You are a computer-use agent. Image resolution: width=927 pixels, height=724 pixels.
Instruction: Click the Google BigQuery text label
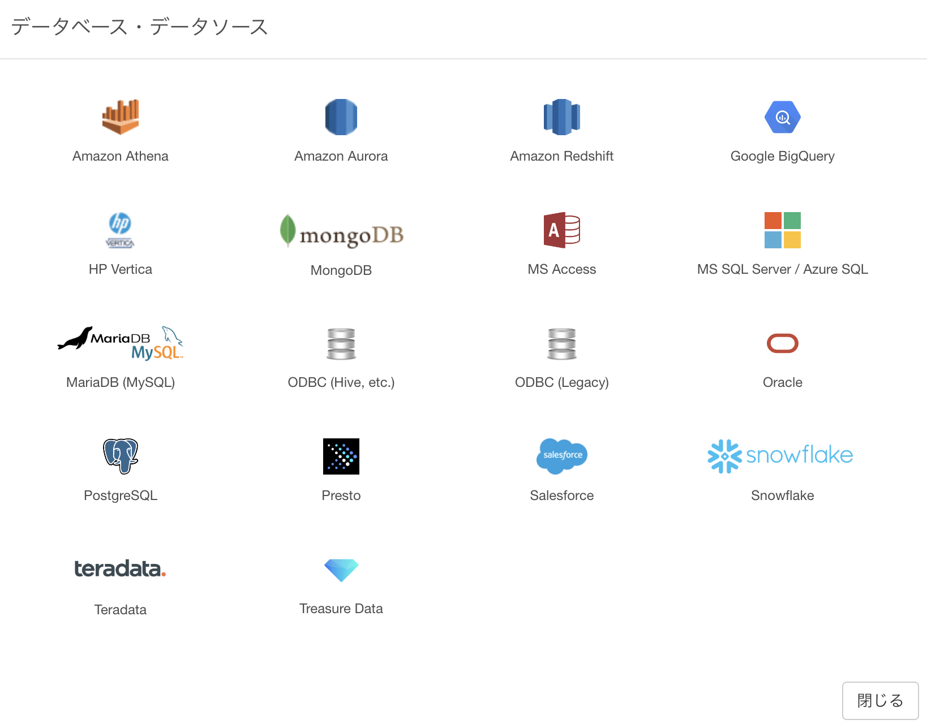click(783, 156)
